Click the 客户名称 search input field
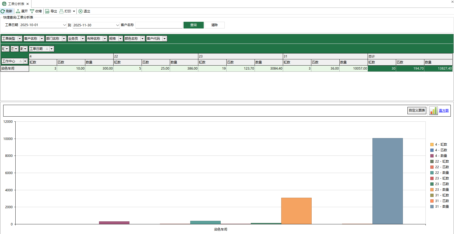 point(159,25)
